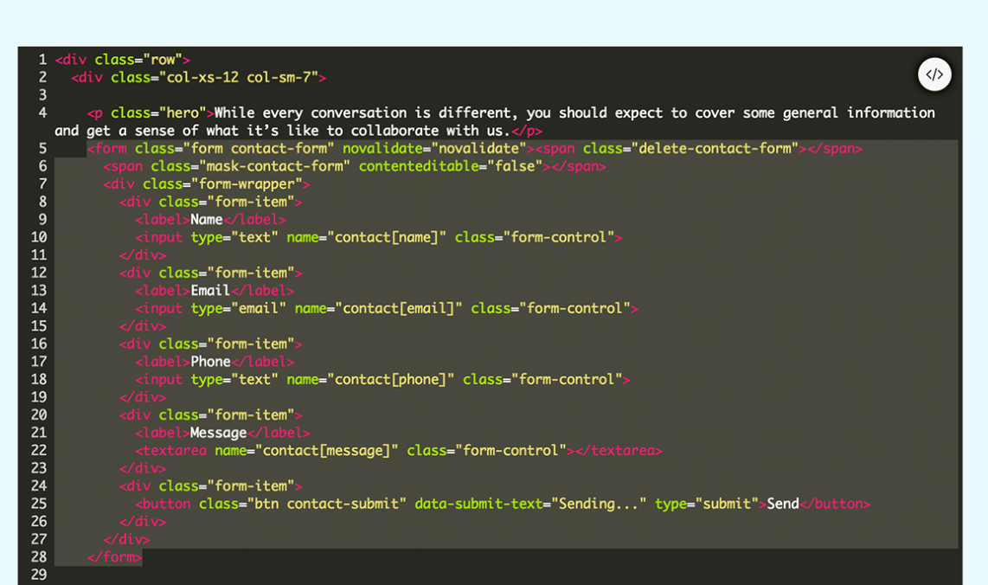Click text "While every conversation is different"
The image size is (988, 585).
tap(362, 112)
